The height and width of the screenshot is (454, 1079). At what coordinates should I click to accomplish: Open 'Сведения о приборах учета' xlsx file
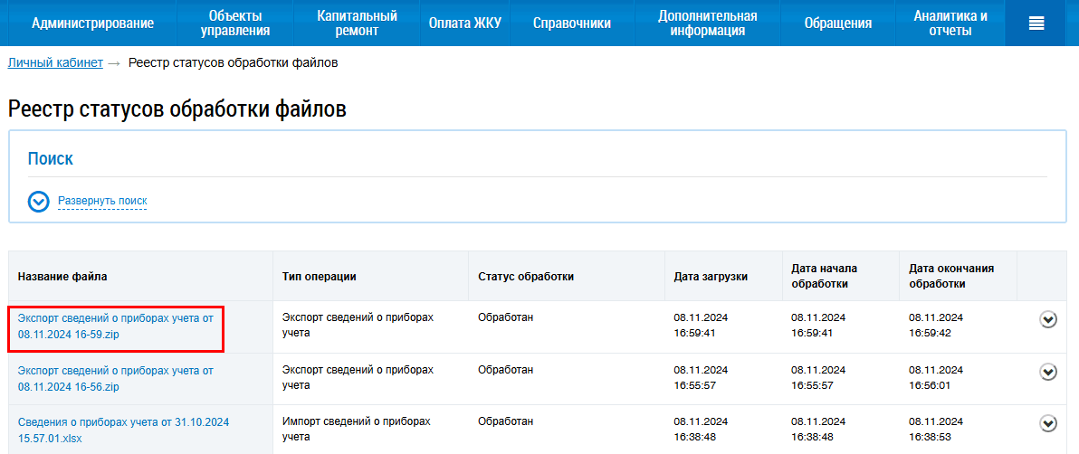click(123, 430)
